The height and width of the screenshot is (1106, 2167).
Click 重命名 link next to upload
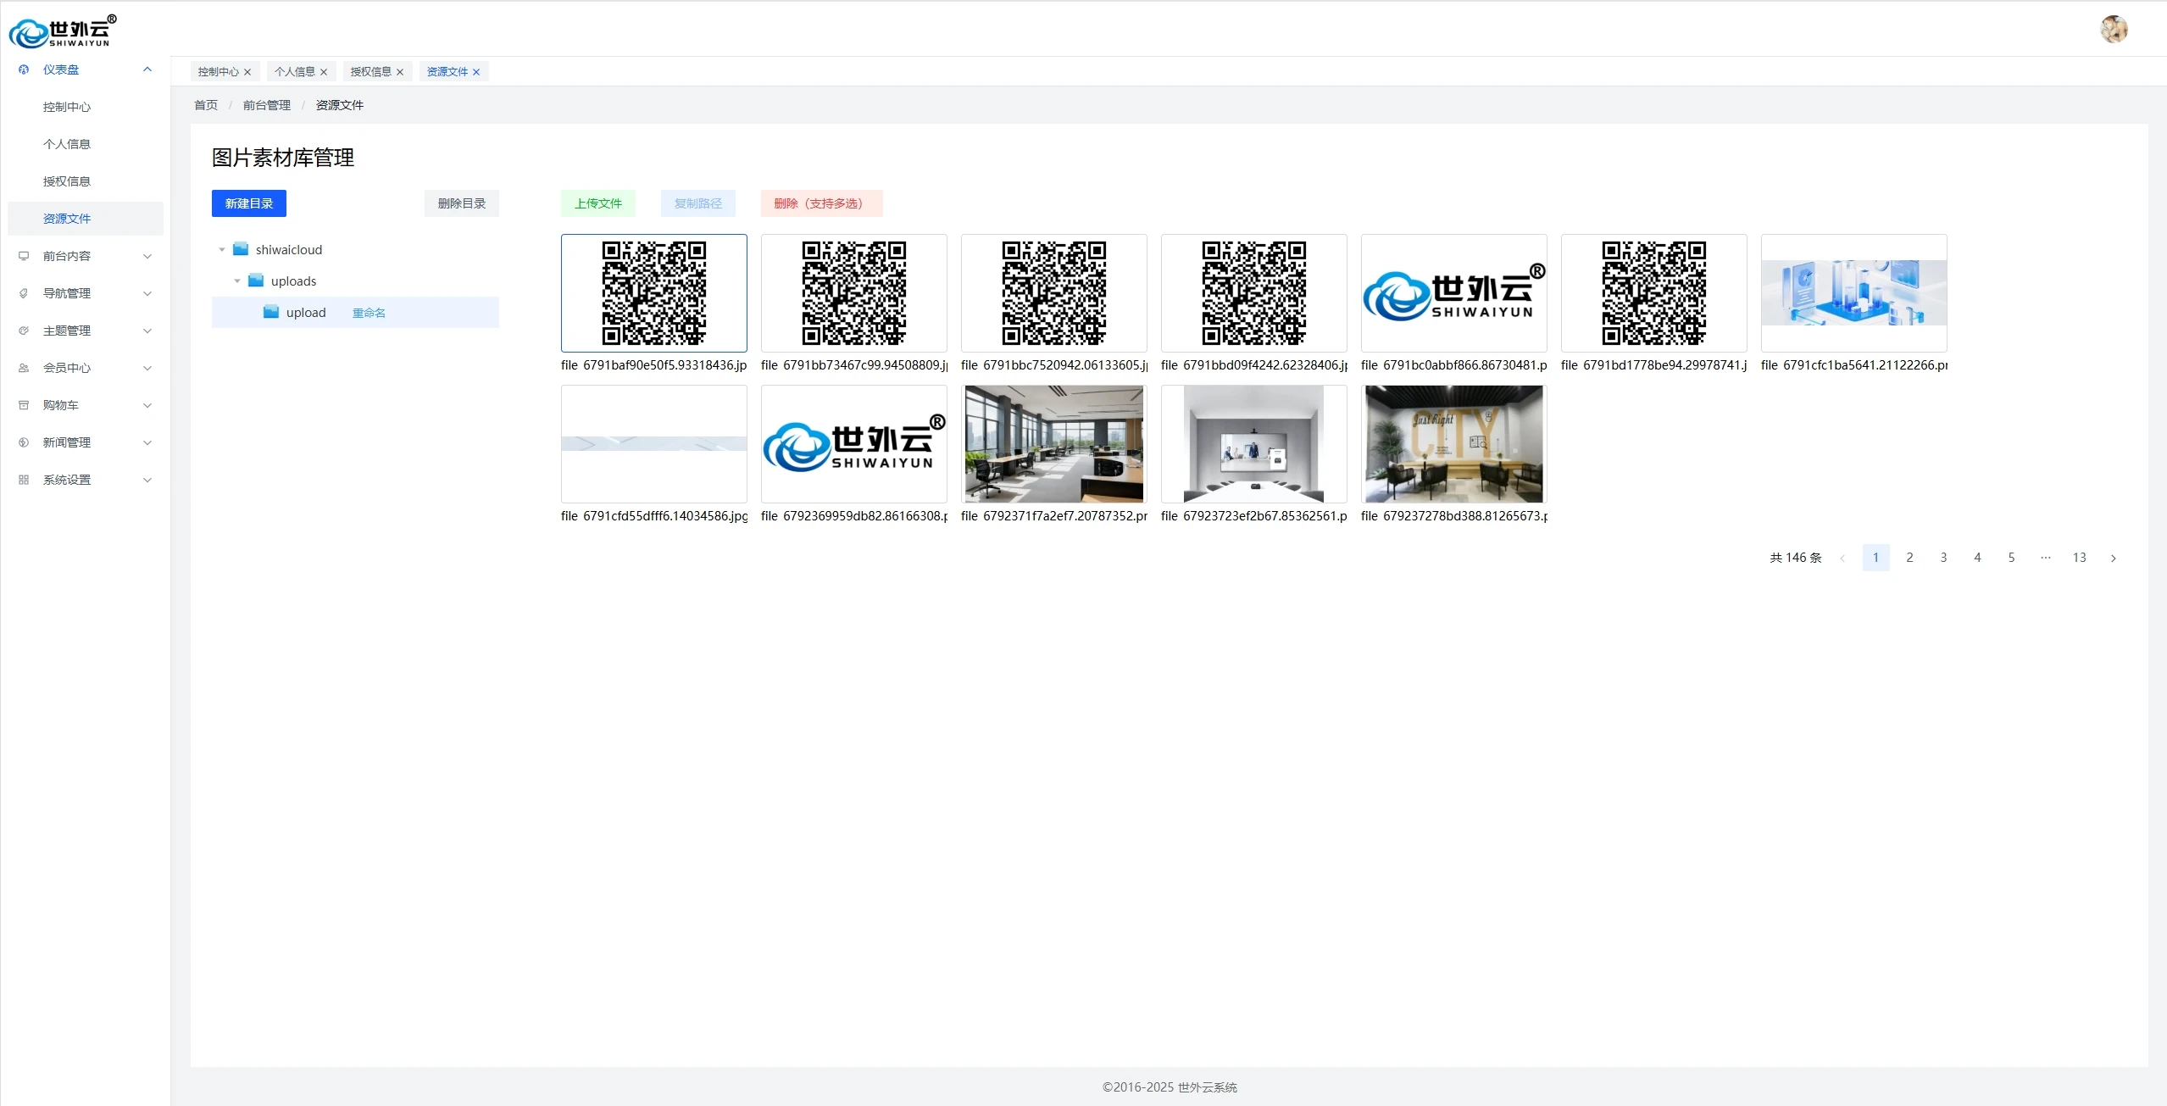pyautogui.click(x=369, y=313)
